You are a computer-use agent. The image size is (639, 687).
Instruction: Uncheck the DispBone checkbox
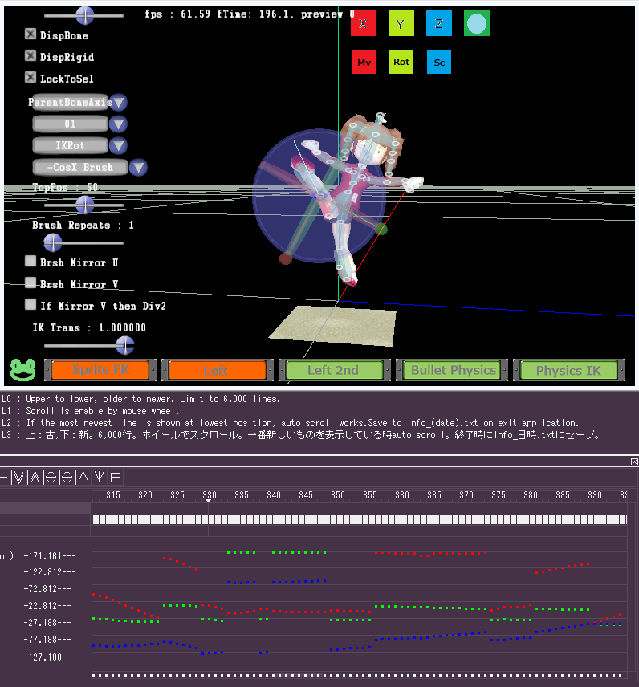pos(31,35)
